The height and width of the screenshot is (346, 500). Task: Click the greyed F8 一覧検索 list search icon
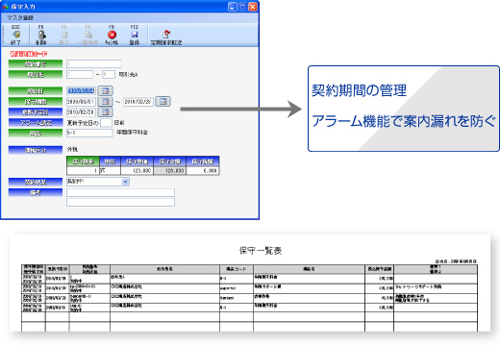87,36
